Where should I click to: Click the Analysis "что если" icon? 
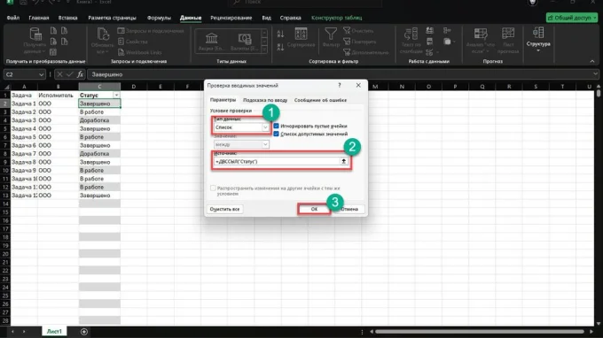point(481,34)
